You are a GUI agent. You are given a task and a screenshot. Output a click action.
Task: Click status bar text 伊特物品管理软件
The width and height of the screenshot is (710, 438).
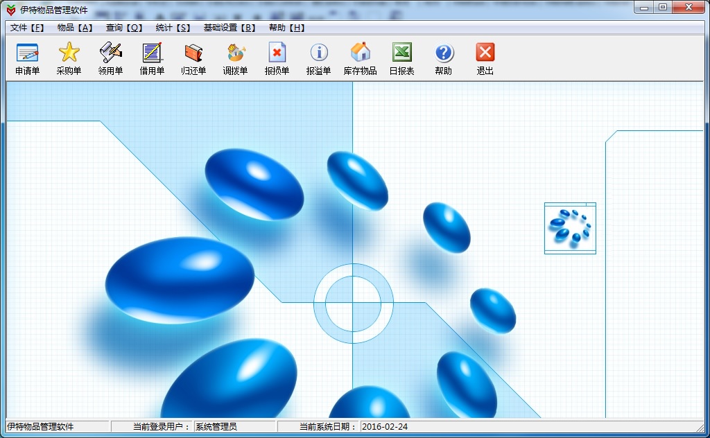pyautogui.click(x=40, y=427)
